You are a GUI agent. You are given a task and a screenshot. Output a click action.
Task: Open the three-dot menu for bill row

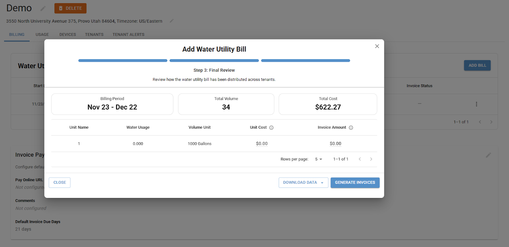[x=476, y=104]
